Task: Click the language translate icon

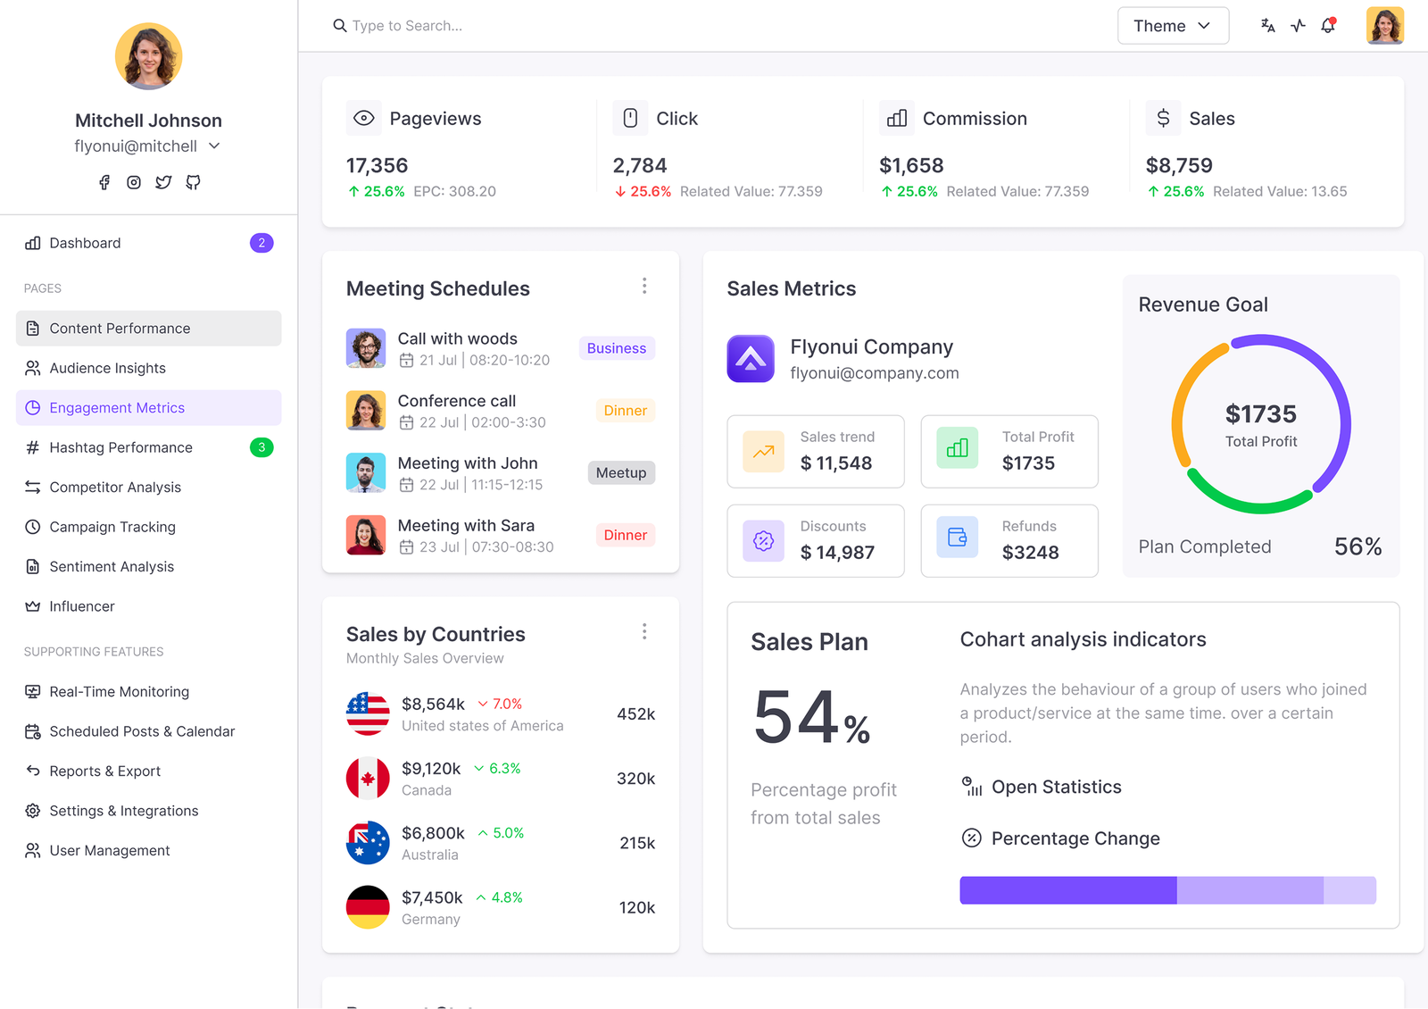Action: [x=1267, y=26]
